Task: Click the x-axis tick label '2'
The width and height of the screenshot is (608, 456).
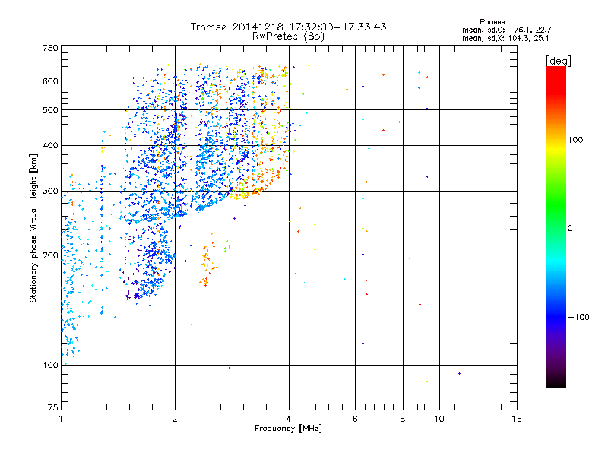Action: click(x=175, y=419)
